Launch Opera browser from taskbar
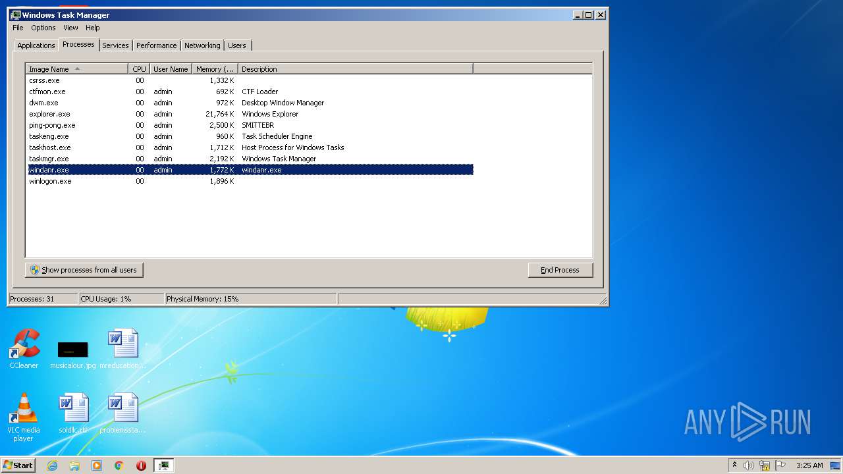 click(141, 465)
